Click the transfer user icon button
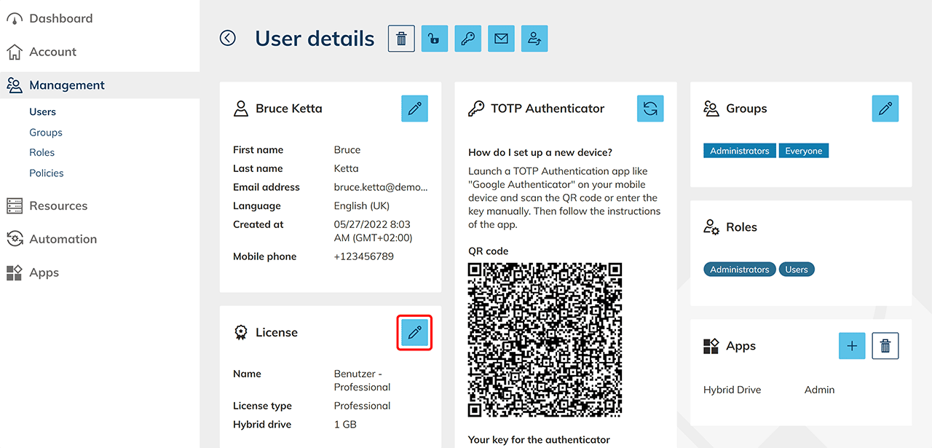932x448 pixels. point(534,39)
